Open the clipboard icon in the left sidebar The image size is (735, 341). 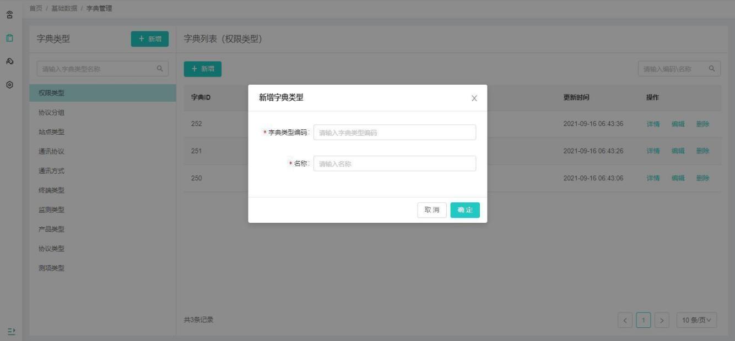(10, 38)
